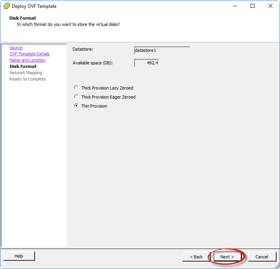280x269 pixels.
Task: Select the Thin Provision radio button
Action: coord(76,106)
